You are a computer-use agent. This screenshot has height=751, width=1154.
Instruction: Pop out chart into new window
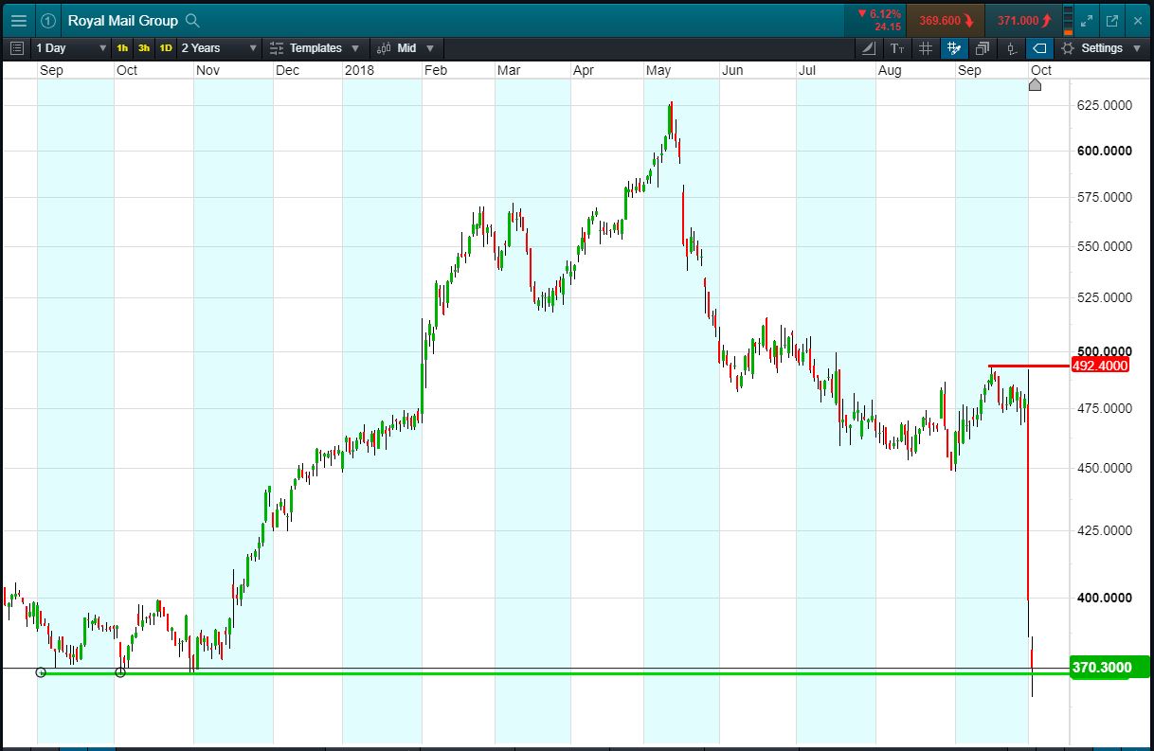(1111, 20)
